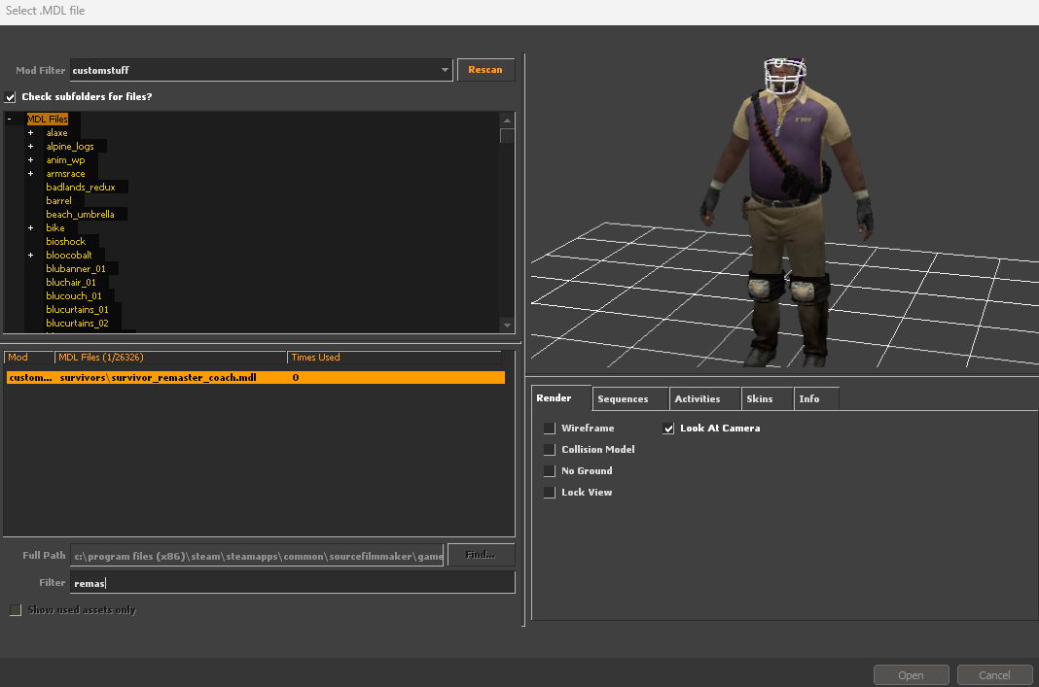Image resolution: width=1039 pixels, height=687 pixels.
Task: Click the Find... button
Action: point(481,555)
